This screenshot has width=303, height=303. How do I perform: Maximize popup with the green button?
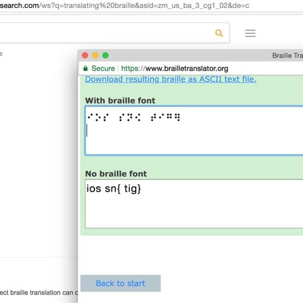(x=105, y=55)
